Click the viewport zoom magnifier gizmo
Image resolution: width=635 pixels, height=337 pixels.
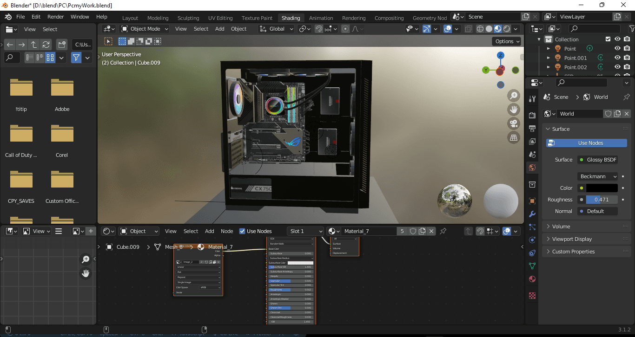pos(514,96)
